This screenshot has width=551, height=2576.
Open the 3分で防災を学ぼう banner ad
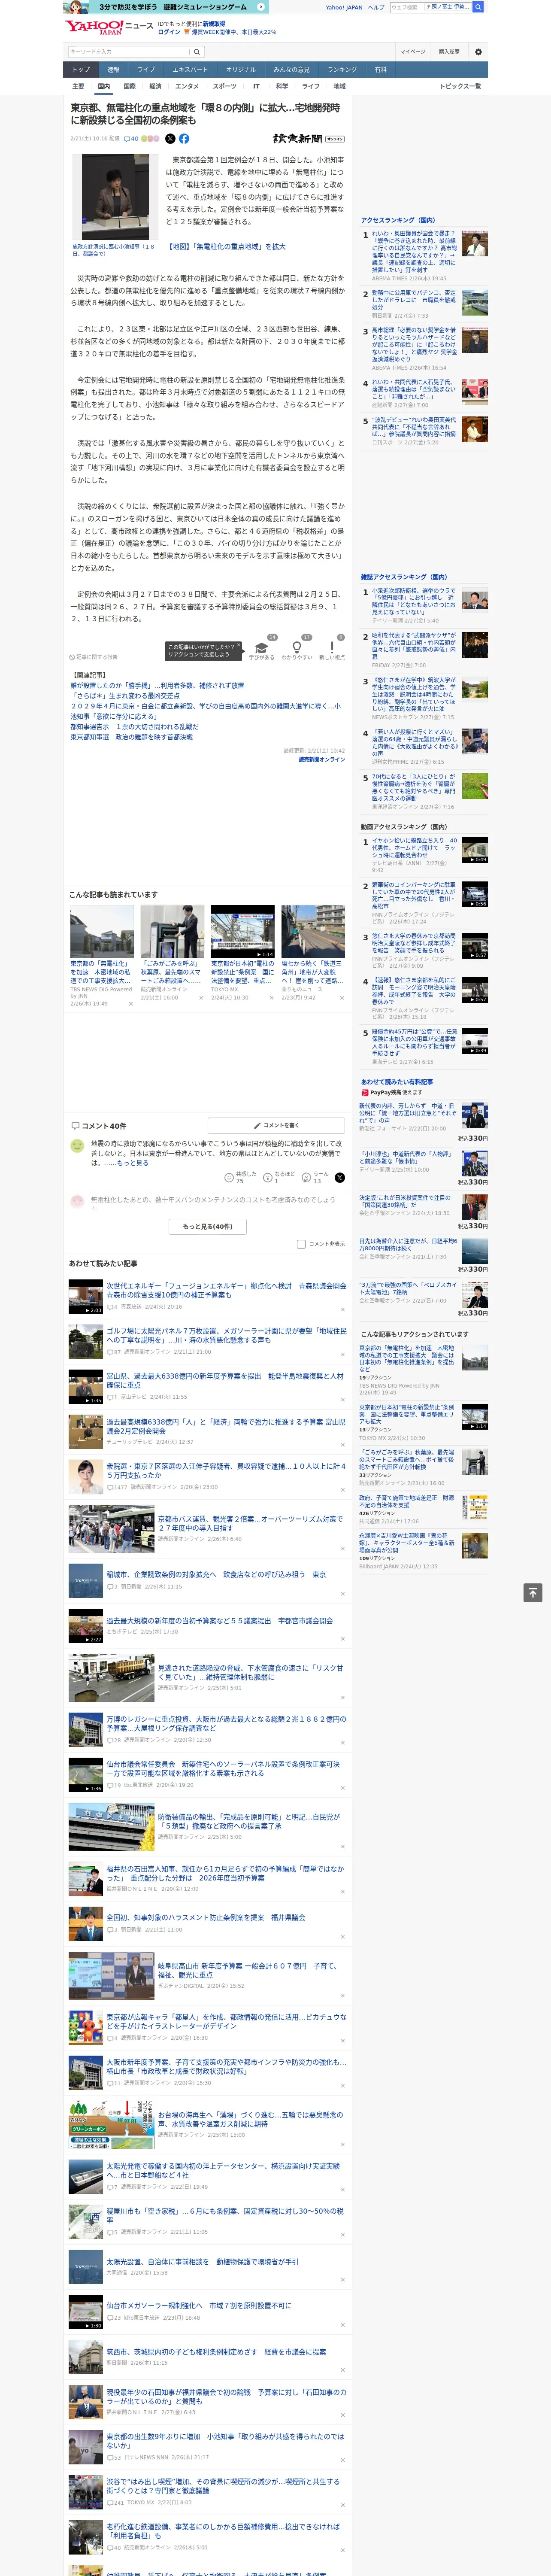(167, 7)
